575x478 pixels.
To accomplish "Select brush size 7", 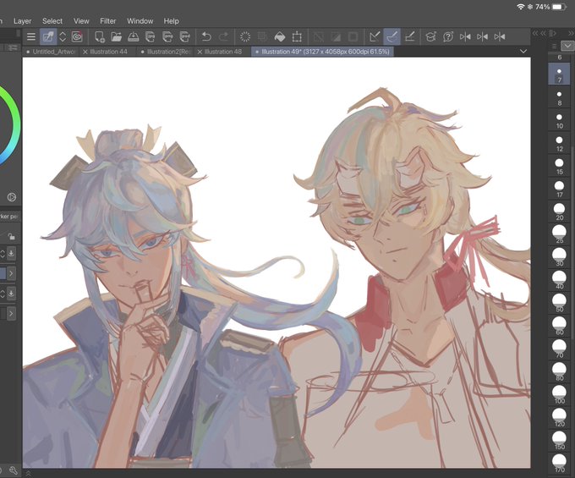I will (559, 74).
